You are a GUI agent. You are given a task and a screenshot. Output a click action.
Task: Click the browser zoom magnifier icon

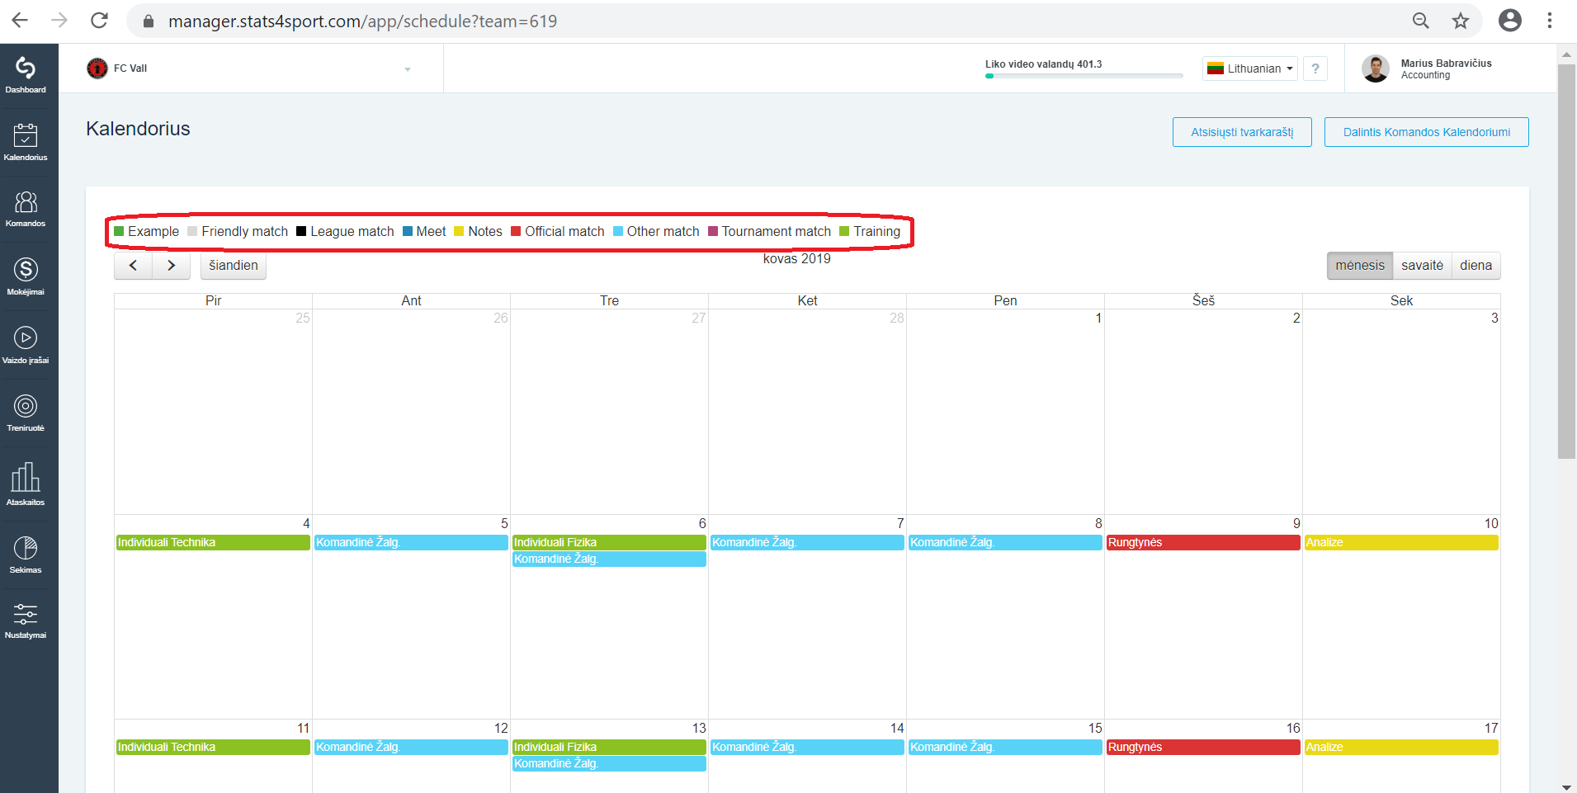[1420, 21]
